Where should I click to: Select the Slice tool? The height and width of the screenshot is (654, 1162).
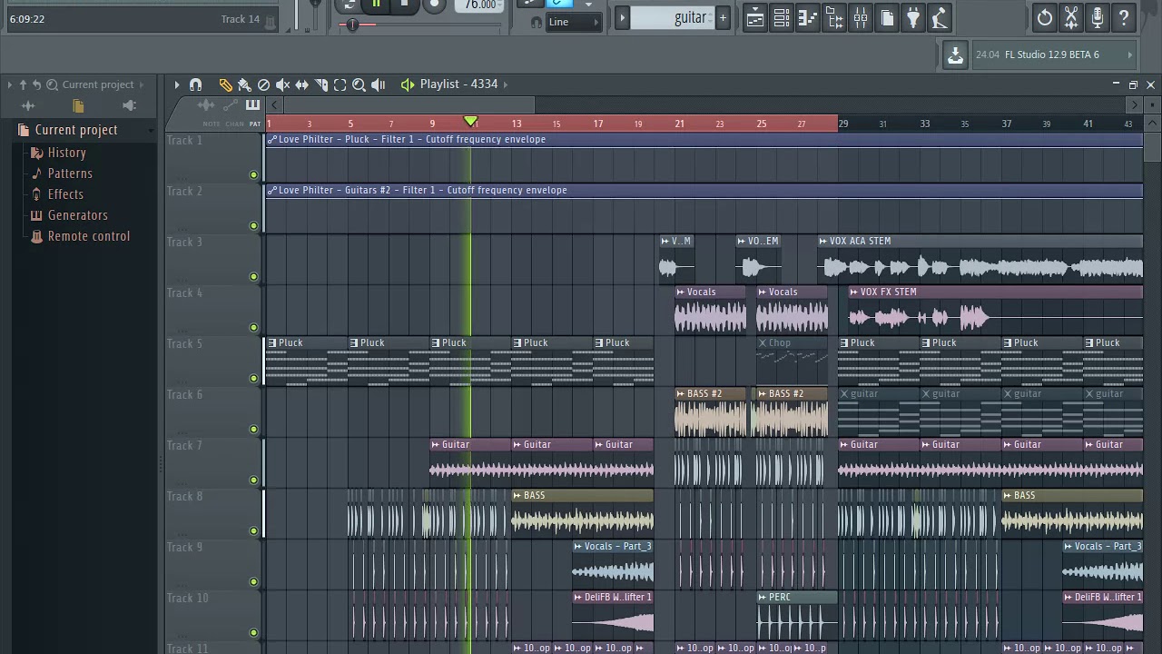click(320, 84)
